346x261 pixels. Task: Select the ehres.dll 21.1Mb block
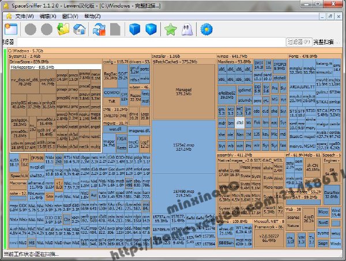226,231
